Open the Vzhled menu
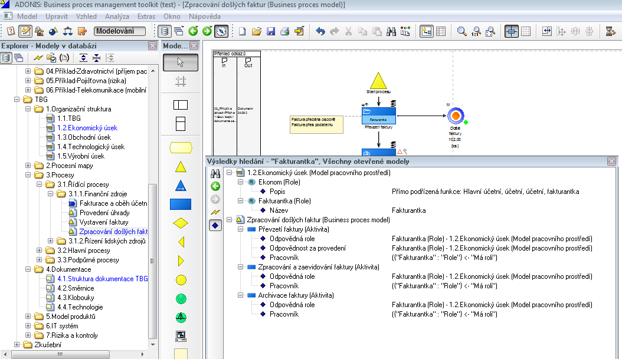This screenshot has height=359, width=622. [86, 17]
